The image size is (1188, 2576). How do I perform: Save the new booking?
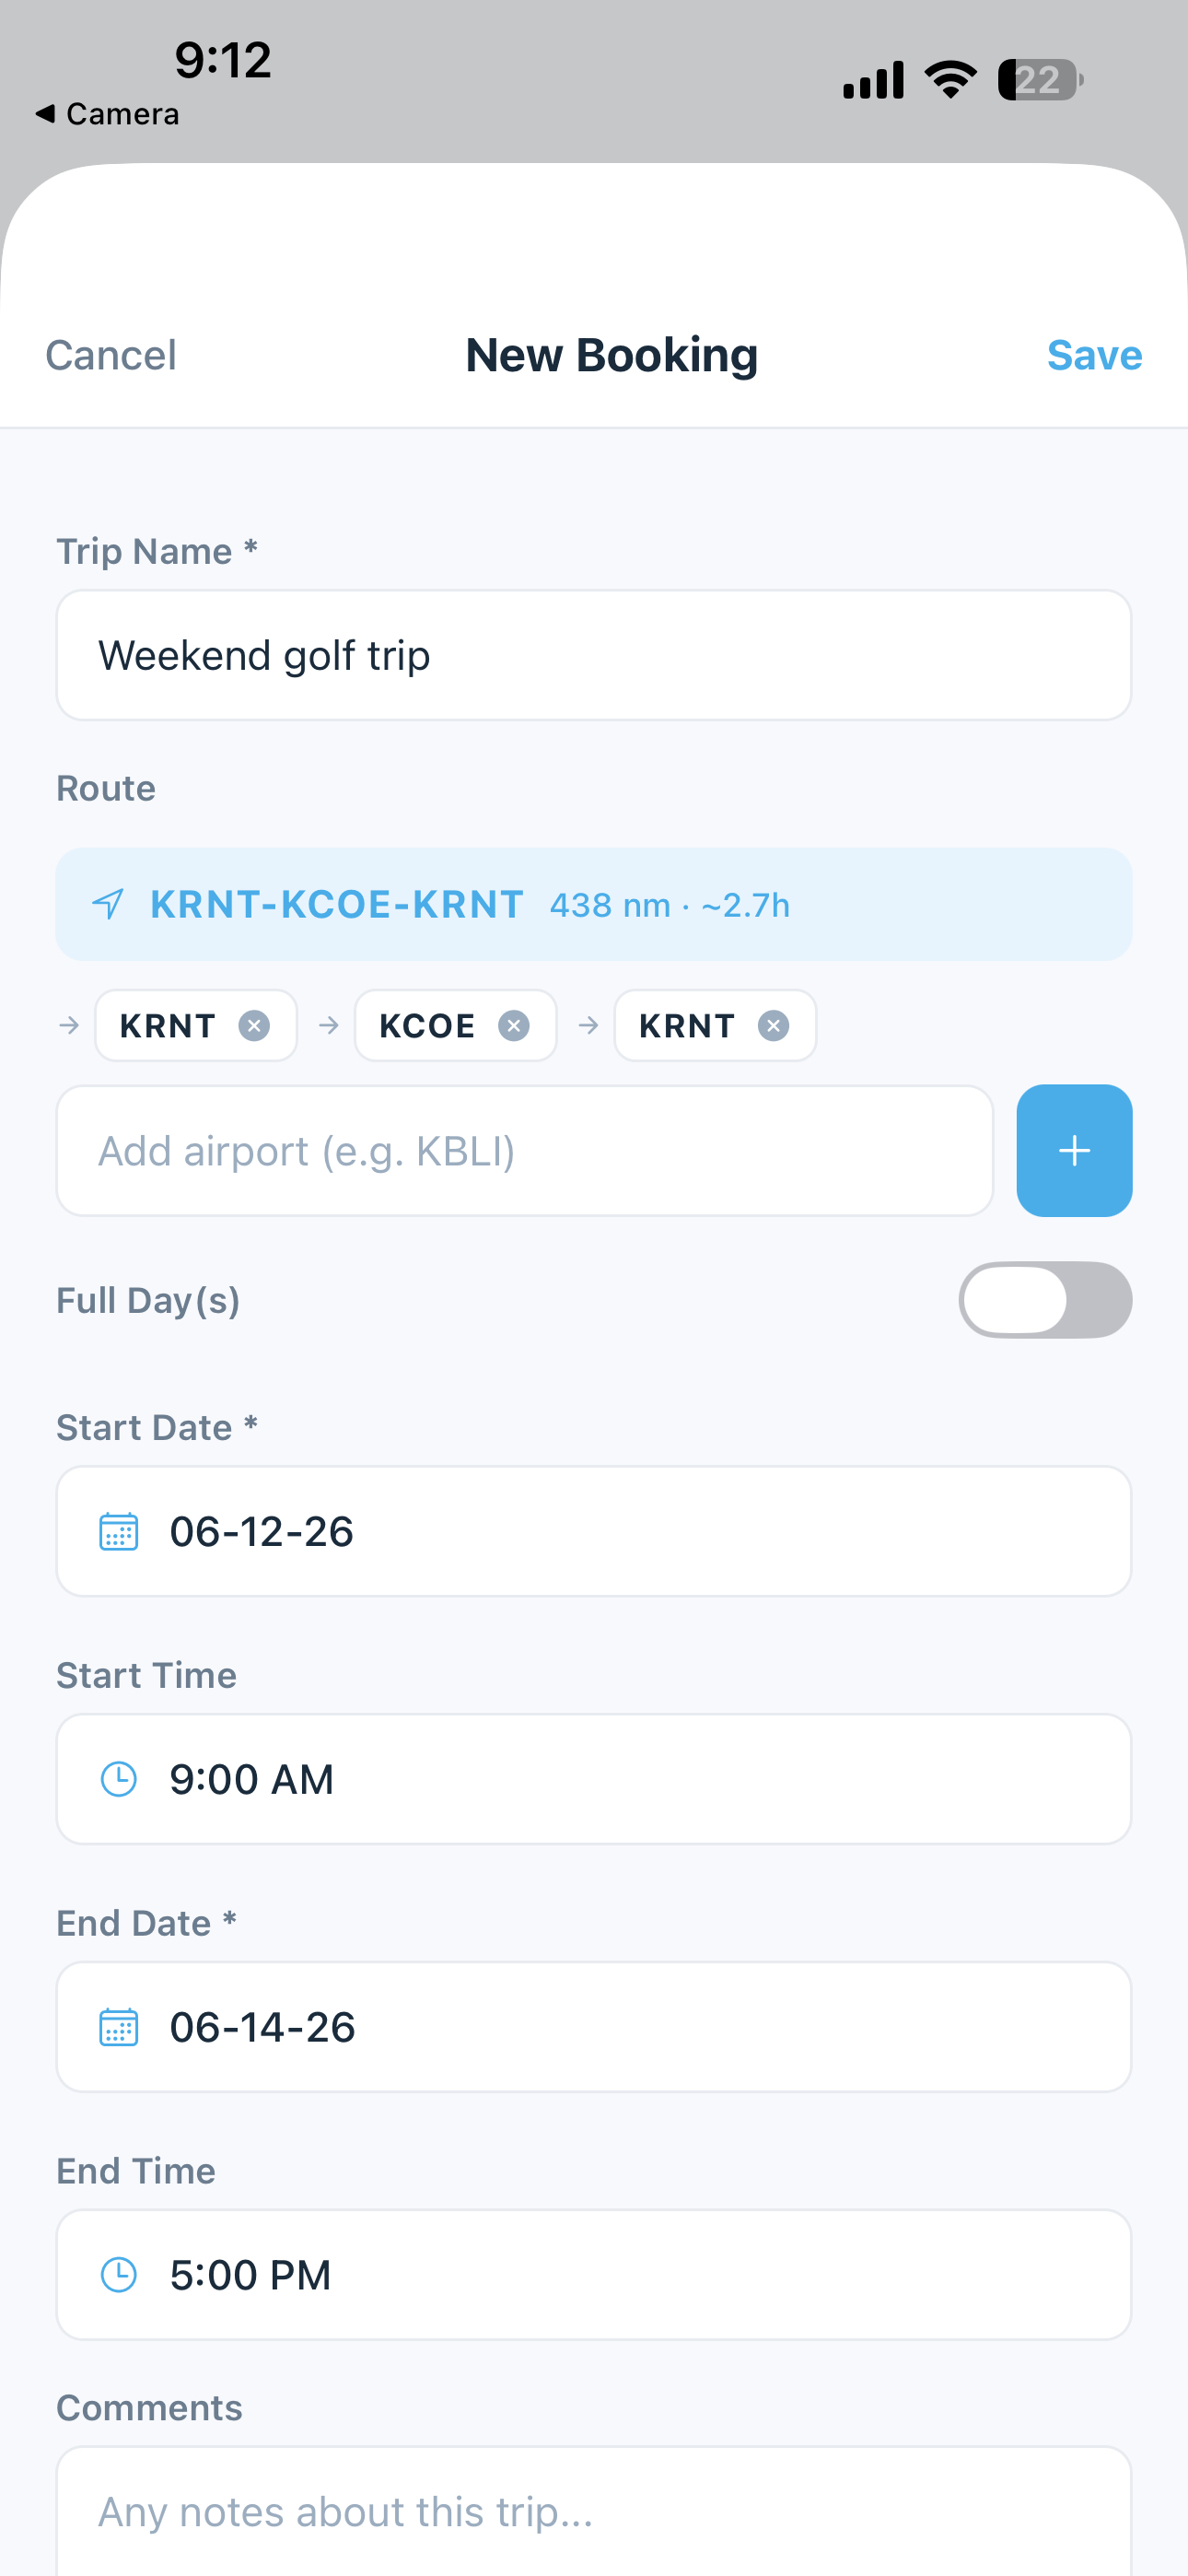pos(1093,354)
